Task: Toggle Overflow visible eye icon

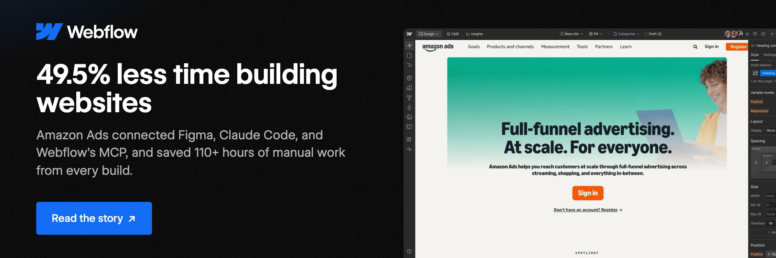Action: tap(771, 223)
